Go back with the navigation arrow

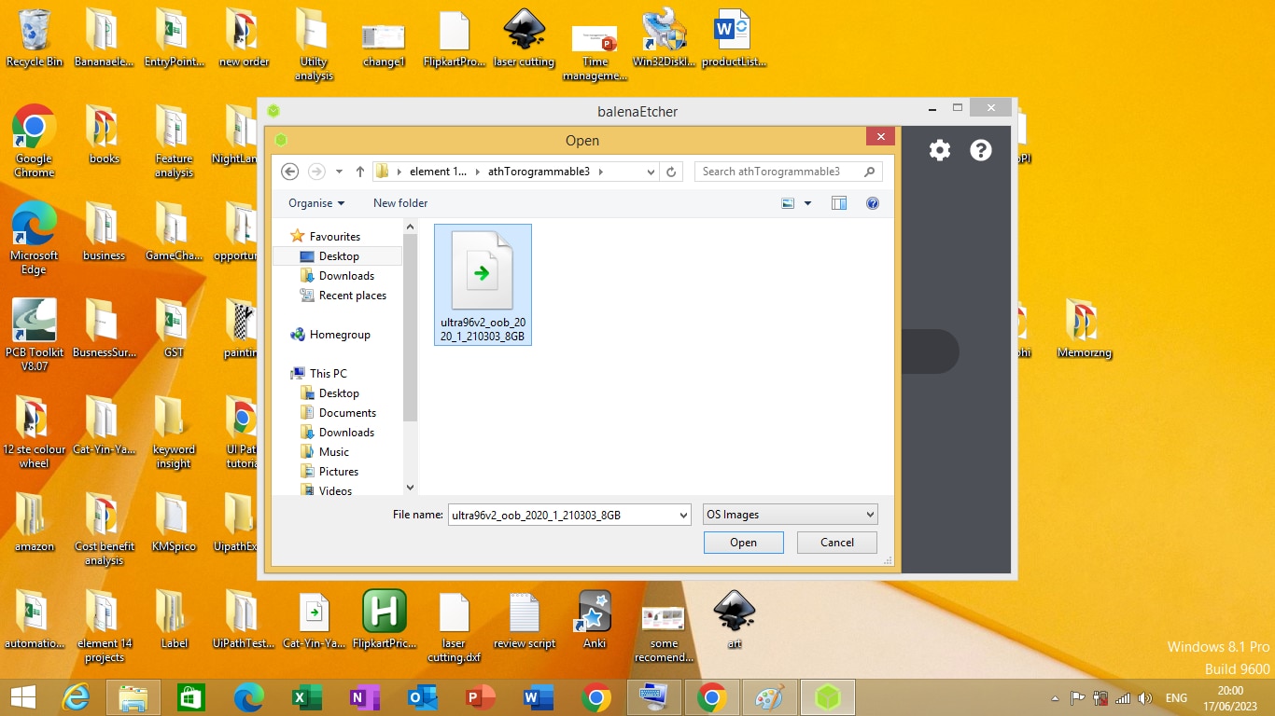289,172
